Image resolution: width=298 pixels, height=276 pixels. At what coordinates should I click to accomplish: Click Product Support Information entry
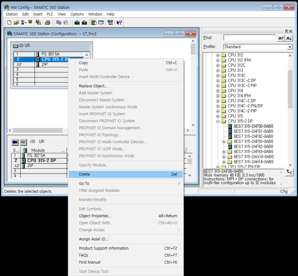point(126,248)
